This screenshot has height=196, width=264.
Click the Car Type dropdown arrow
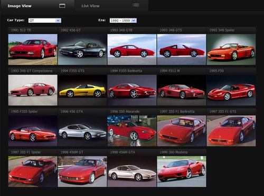[58, 21]
